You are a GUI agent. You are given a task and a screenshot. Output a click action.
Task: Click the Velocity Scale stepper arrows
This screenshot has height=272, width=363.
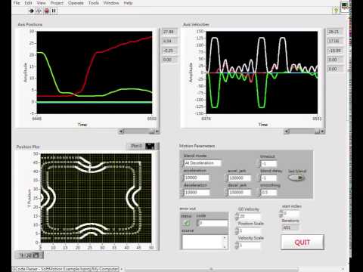coord(237,245)
